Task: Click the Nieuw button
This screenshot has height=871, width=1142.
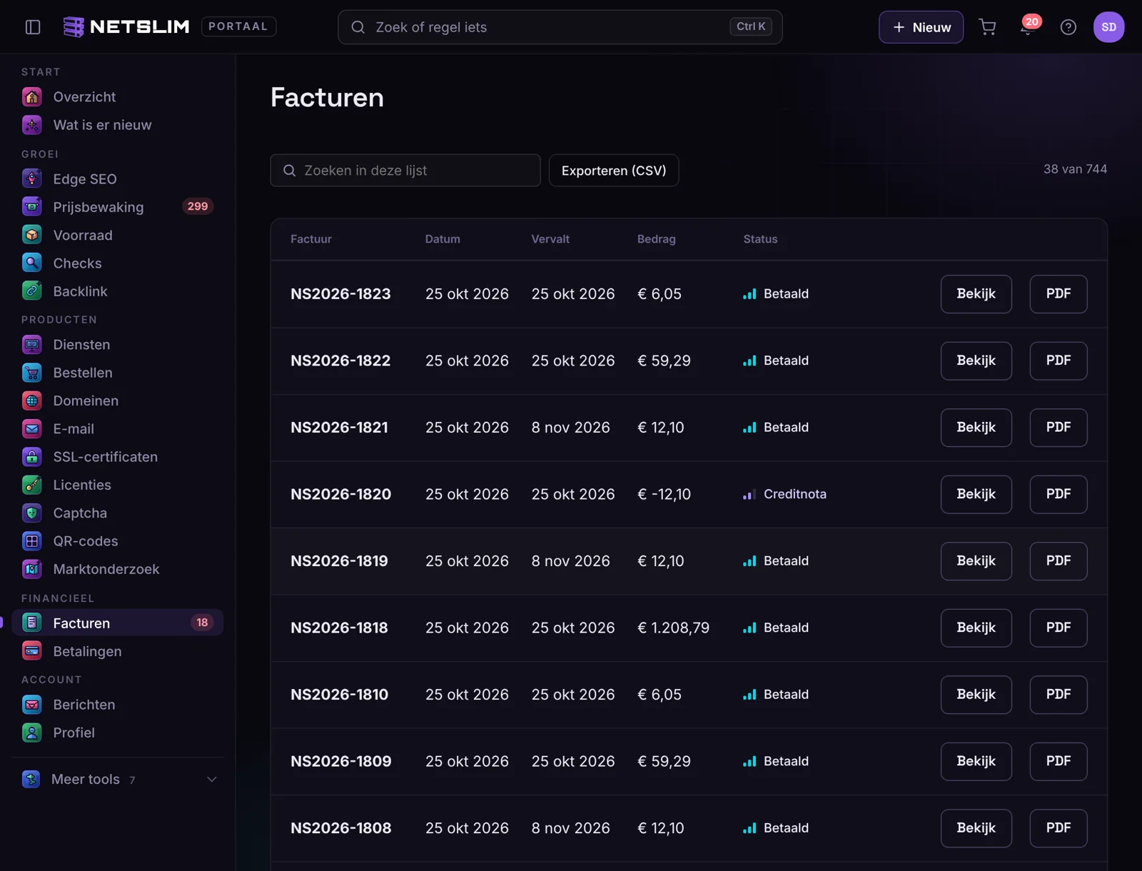Action: 921,27
